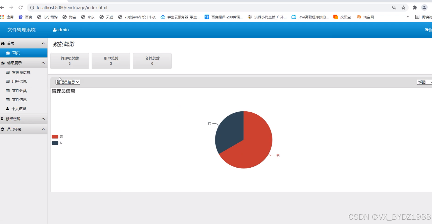Open the 天猫 bookmark

pos(106,17)
